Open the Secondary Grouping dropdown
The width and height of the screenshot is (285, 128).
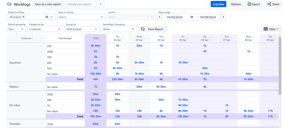coord(119,29)
